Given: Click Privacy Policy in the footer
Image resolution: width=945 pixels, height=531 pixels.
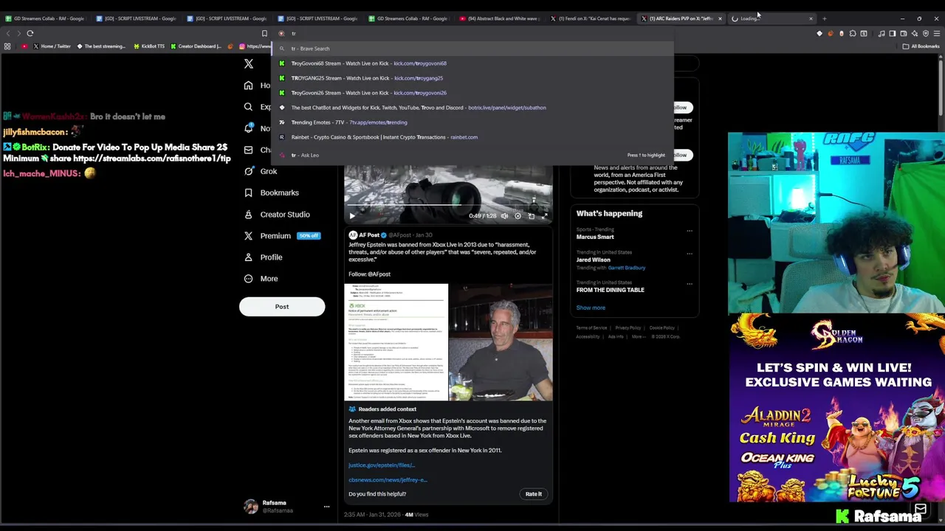Looking at the screenshot, I should click(628, 328).
